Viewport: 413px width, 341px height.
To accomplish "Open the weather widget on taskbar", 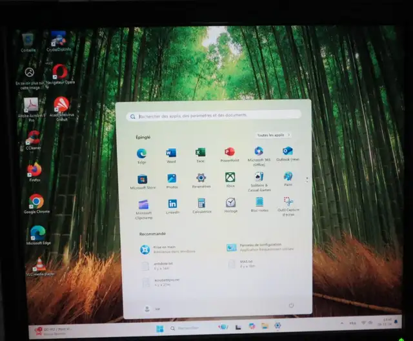I will pos(54,331).
